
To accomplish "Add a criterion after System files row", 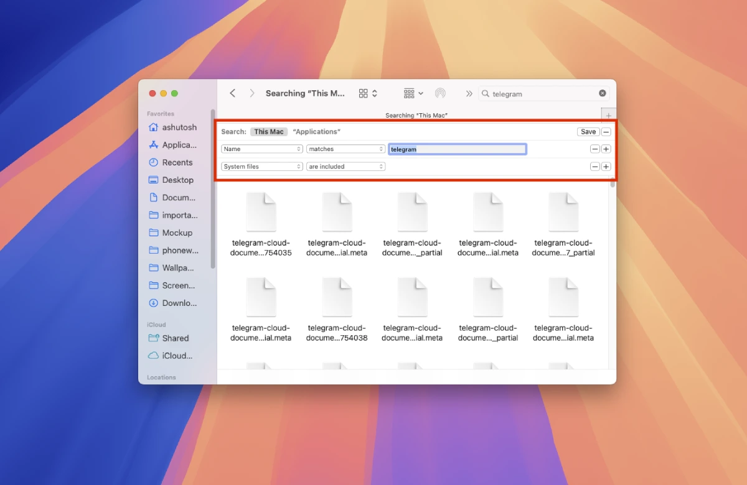I will point(606,167).
